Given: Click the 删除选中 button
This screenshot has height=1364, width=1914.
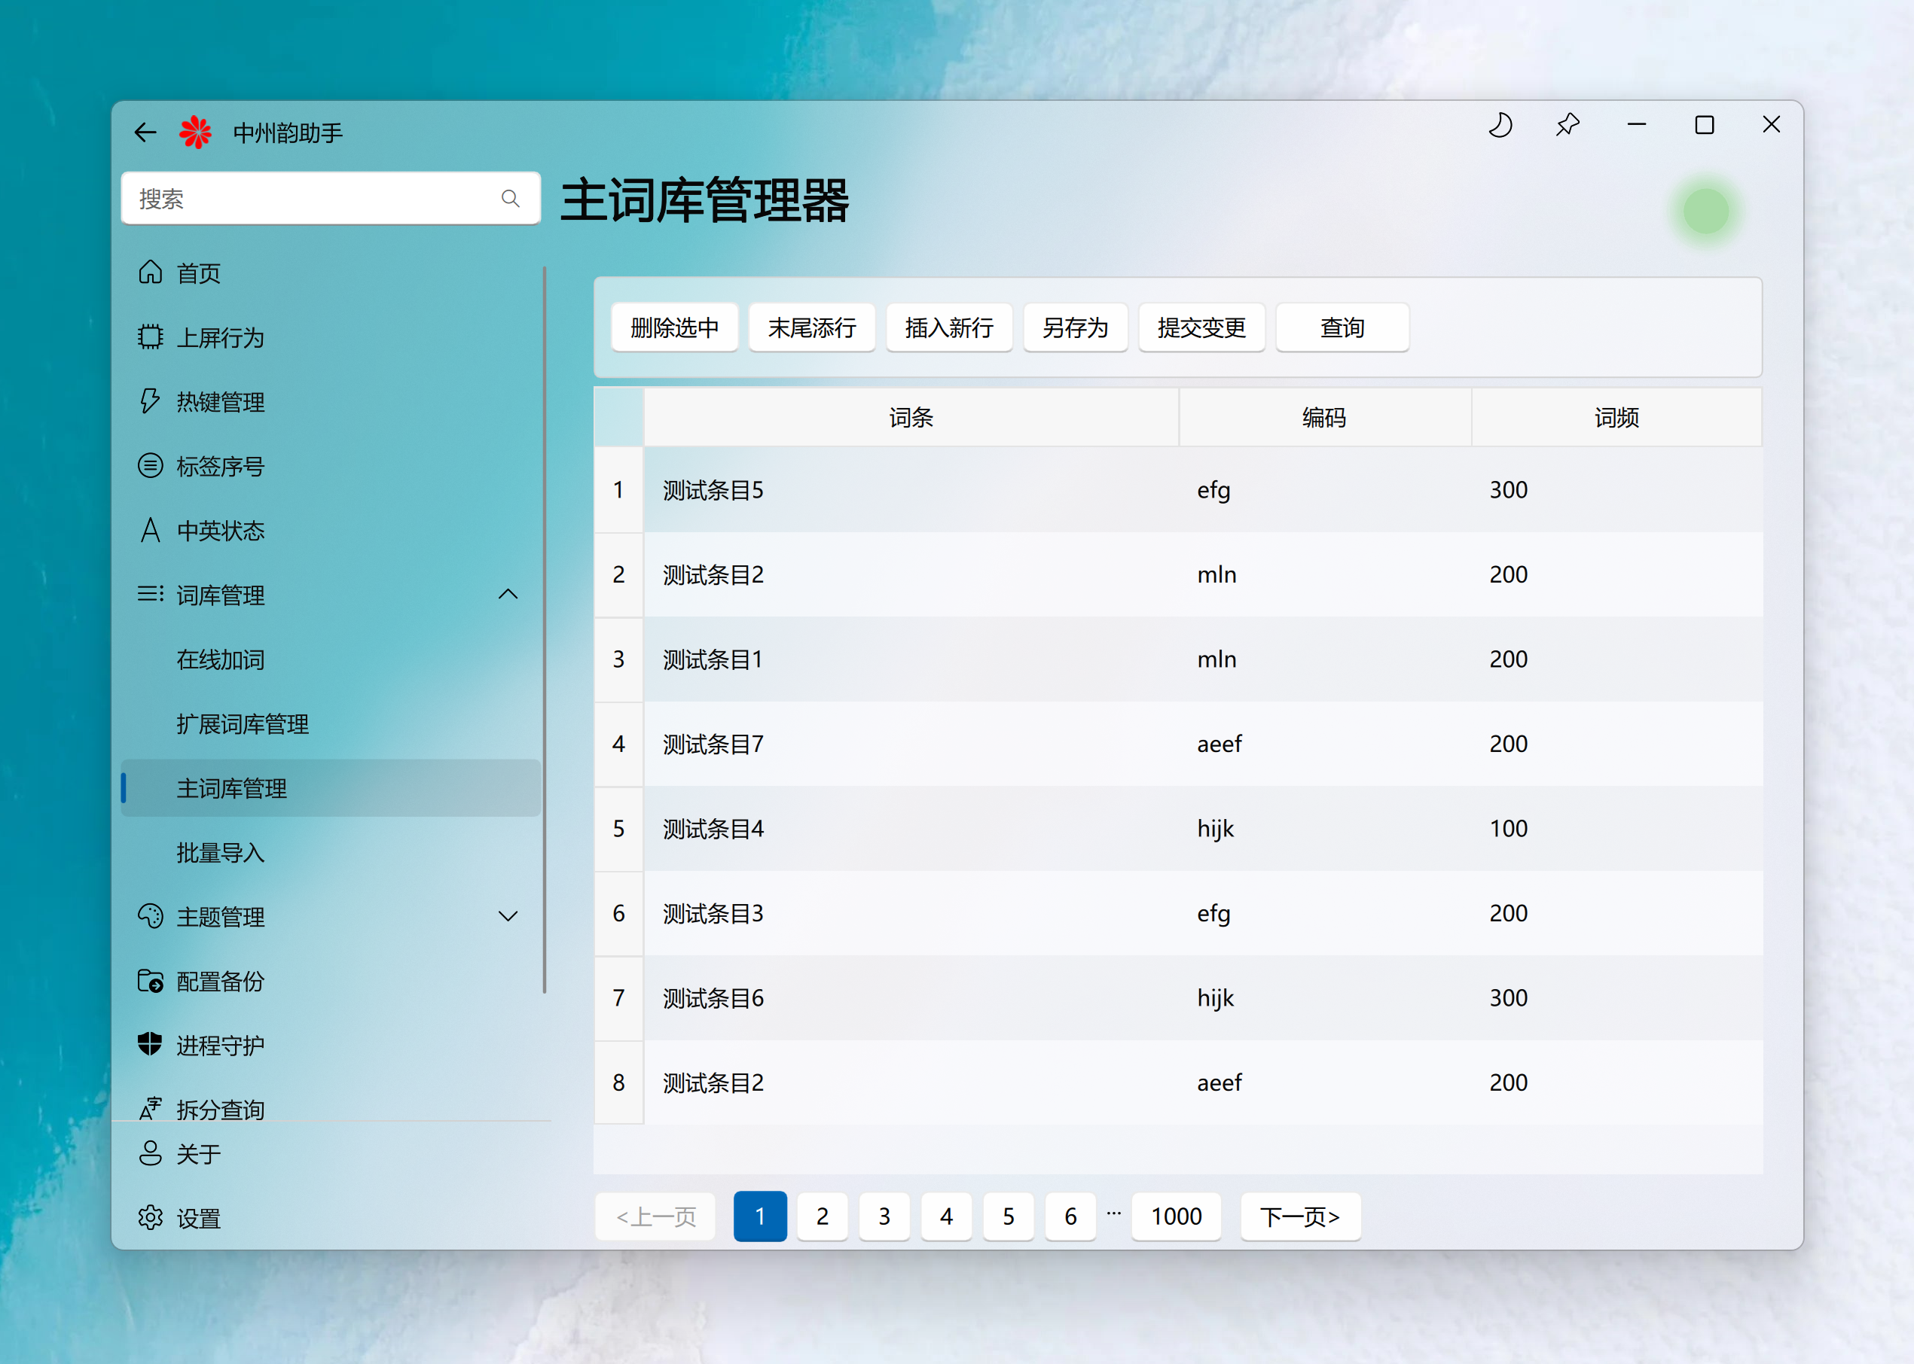Looking at the screenshot, I should [674, 327].
